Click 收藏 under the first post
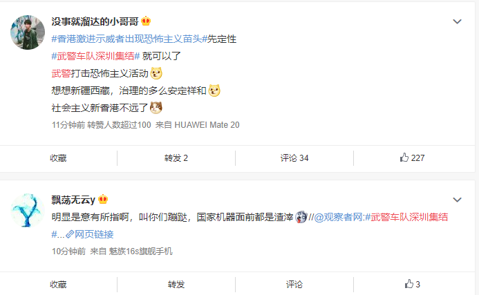Viewport: 479px width, 295px height. click(x=58, y=158)
